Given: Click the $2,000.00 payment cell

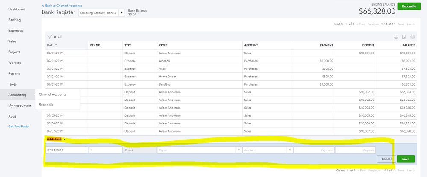Looking at the screenshot, I should tap(314, 61).
